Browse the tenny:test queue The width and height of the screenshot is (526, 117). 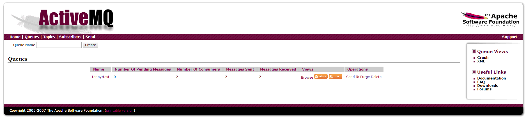pyautogui.click(x=307, y=78)
